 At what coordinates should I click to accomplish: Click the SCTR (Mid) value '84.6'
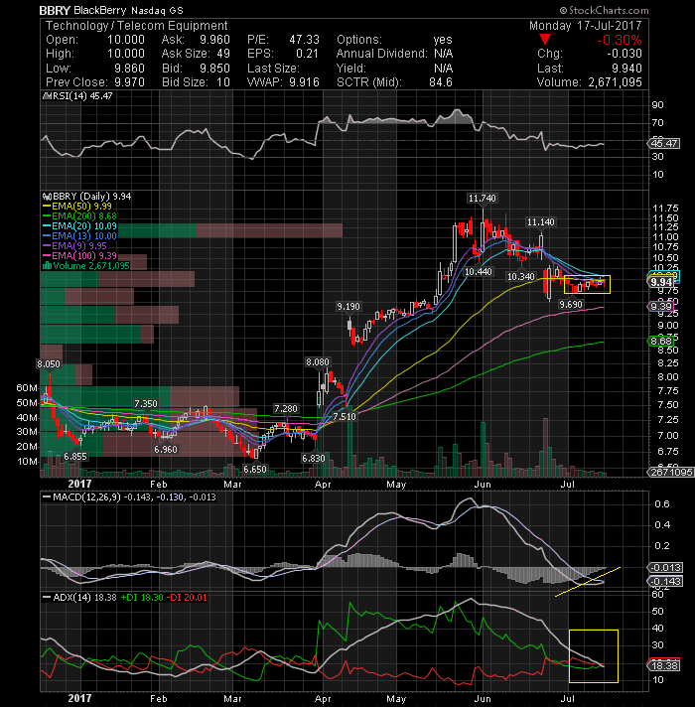441,82
